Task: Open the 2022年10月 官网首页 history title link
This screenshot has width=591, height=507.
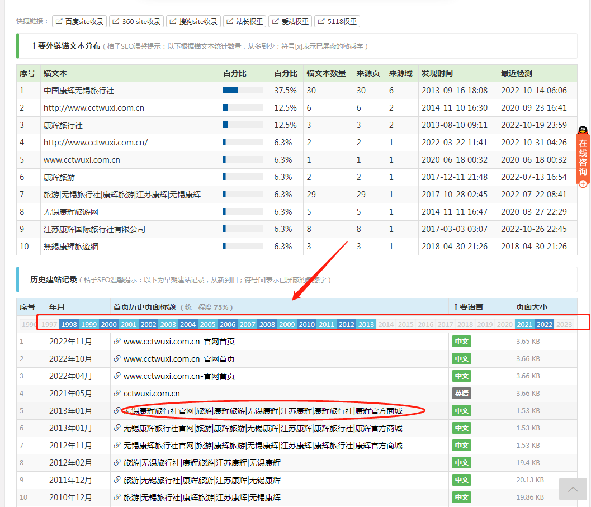Action: pos(179,358)
